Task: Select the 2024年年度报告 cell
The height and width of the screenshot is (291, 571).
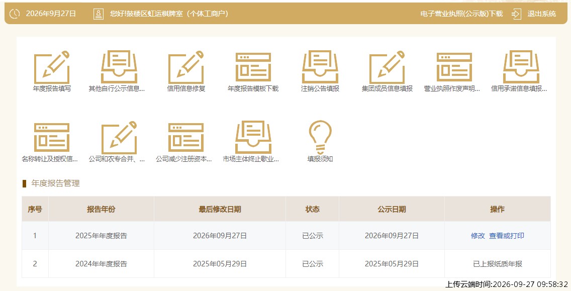Action: 101,264
